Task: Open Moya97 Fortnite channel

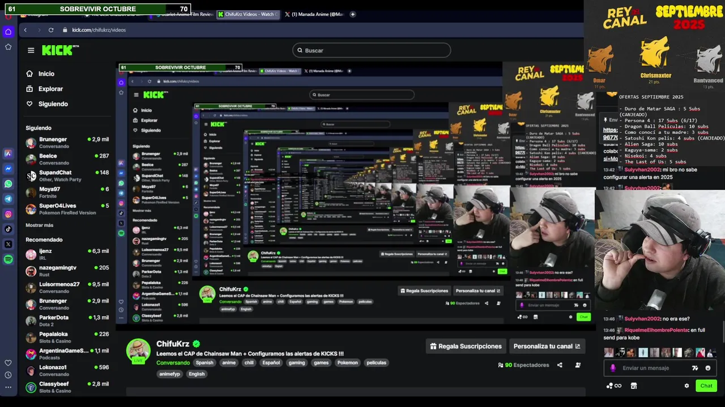Action: click(67, 192)
